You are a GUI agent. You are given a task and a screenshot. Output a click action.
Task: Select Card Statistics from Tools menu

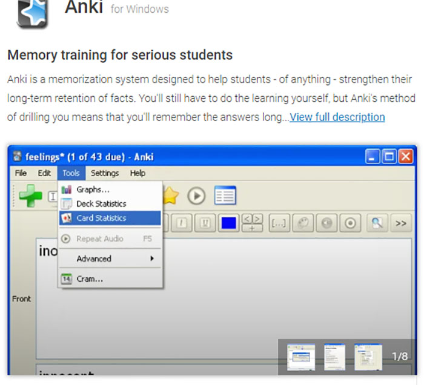[x=101, y=218]
